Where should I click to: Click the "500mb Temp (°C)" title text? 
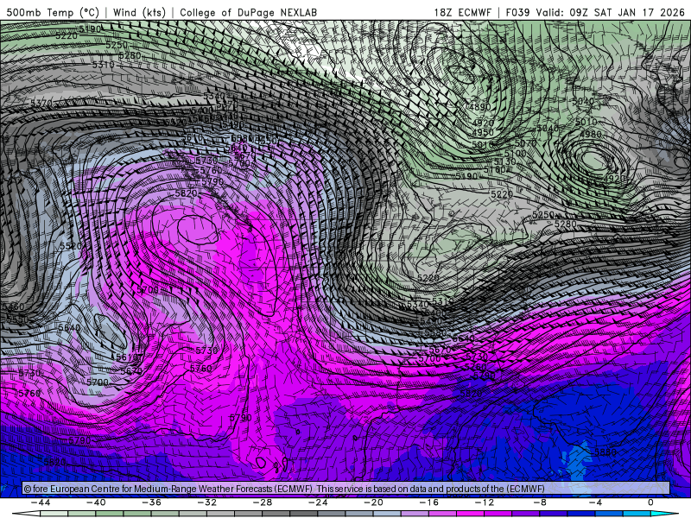tap(53, 12)
